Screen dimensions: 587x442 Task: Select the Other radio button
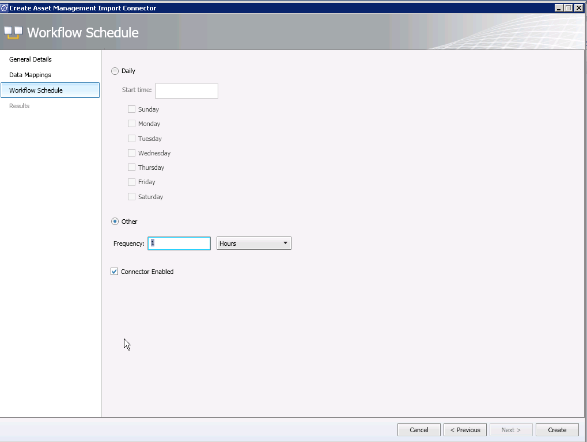[x=115, y=222]
